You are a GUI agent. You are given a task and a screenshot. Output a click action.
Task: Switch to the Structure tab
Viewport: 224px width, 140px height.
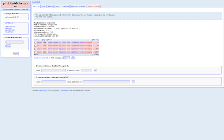pos(36,7)
